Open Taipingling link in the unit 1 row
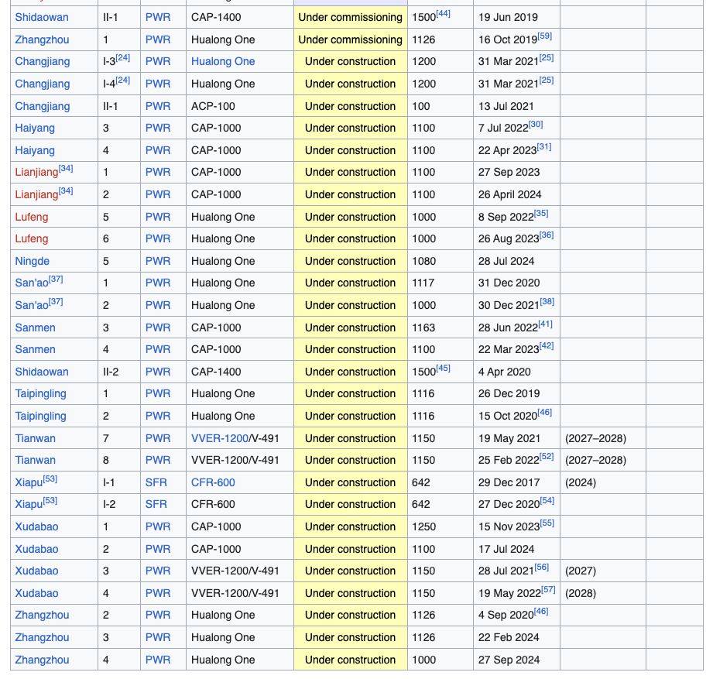 [40, 393]
